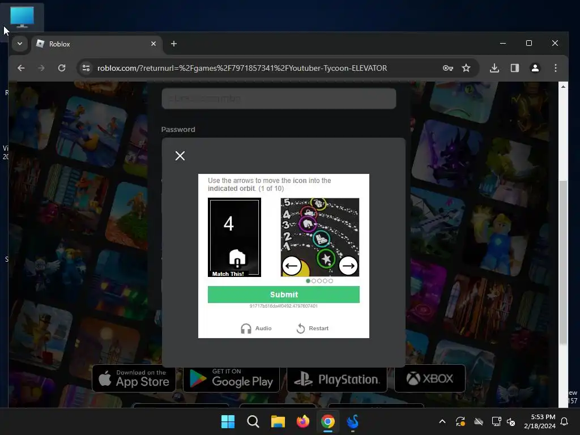
Task: Open the App Store download link
Action: tap(134, 378)
